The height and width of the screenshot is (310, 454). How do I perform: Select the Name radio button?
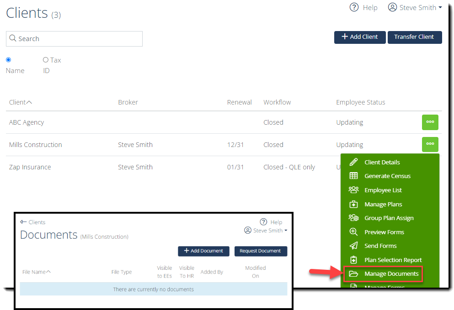coord(8,60)
